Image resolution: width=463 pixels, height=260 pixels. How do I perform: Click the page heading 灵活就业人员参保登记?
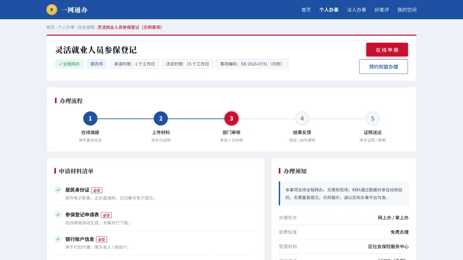[x=96, y=50]
